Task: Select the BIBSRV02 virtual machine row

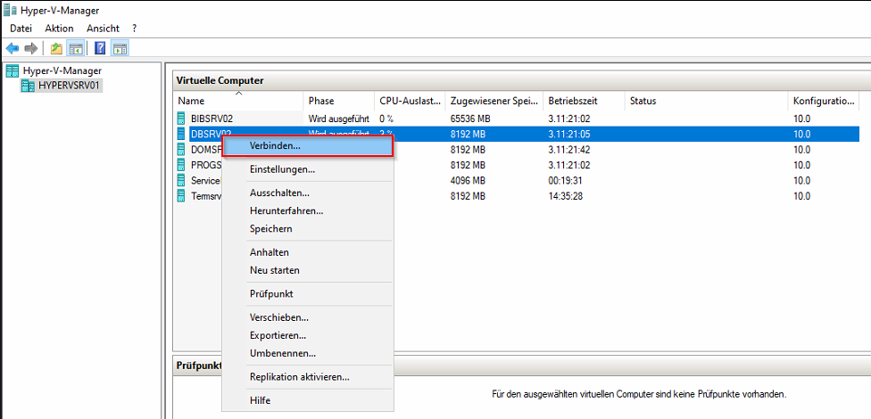Action: (517, 119)
